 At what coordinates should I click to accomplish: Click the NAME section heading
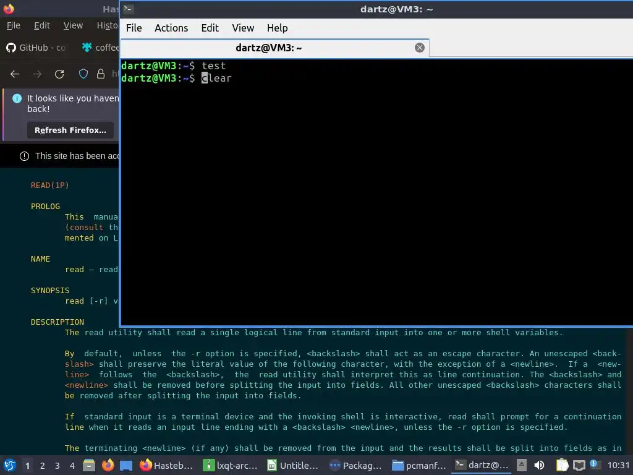click(x=40, y=259)
